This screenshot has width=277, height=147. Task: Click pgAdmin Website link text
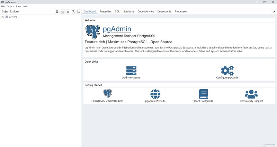point(155,101)
